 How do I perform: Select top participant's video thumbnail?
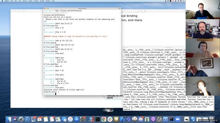[x=202, y=10]
